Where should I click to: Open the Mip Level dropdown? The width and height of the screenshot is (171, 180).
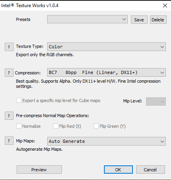click(x=156, y=101)
